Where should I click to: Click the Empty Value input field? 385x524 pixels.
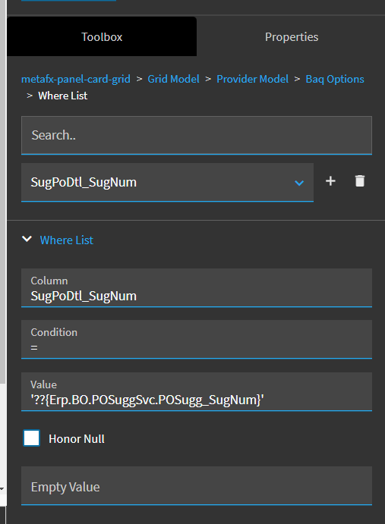[197, 485]
